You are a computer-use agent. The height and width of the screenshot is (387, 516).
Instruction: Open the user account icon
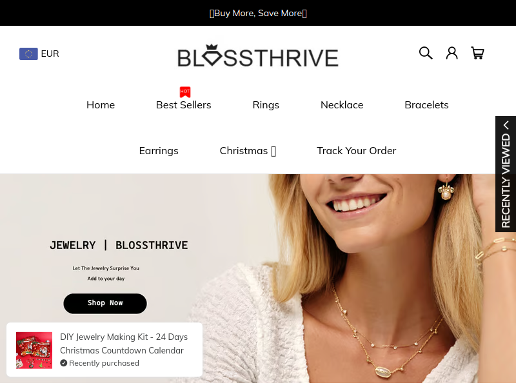pyautogui.click(x=451, y=53)
